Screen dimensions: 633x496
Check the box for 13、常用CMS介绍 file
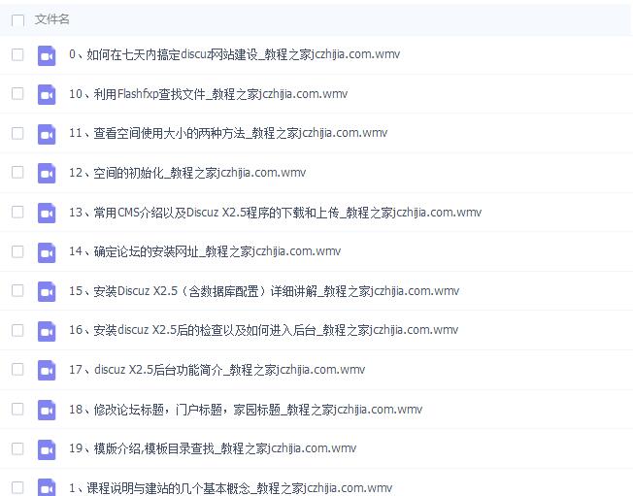pos(17,212)
